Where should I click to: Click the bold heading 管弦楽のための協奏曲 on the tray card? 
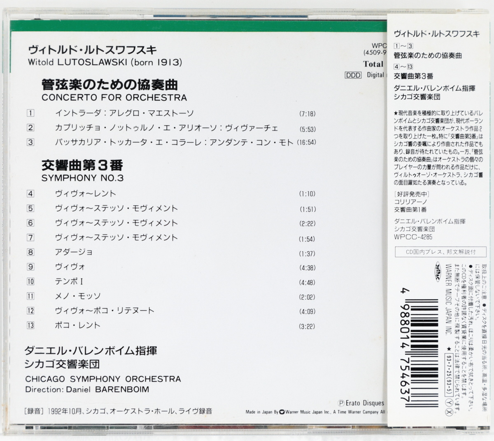110,85
